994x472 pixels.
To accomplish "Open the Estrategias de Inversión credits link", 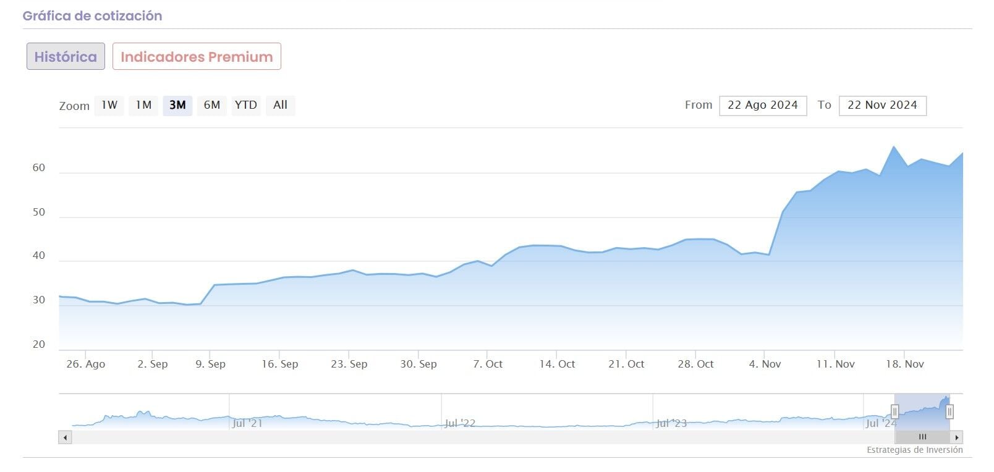I will [x=914, y=450].
